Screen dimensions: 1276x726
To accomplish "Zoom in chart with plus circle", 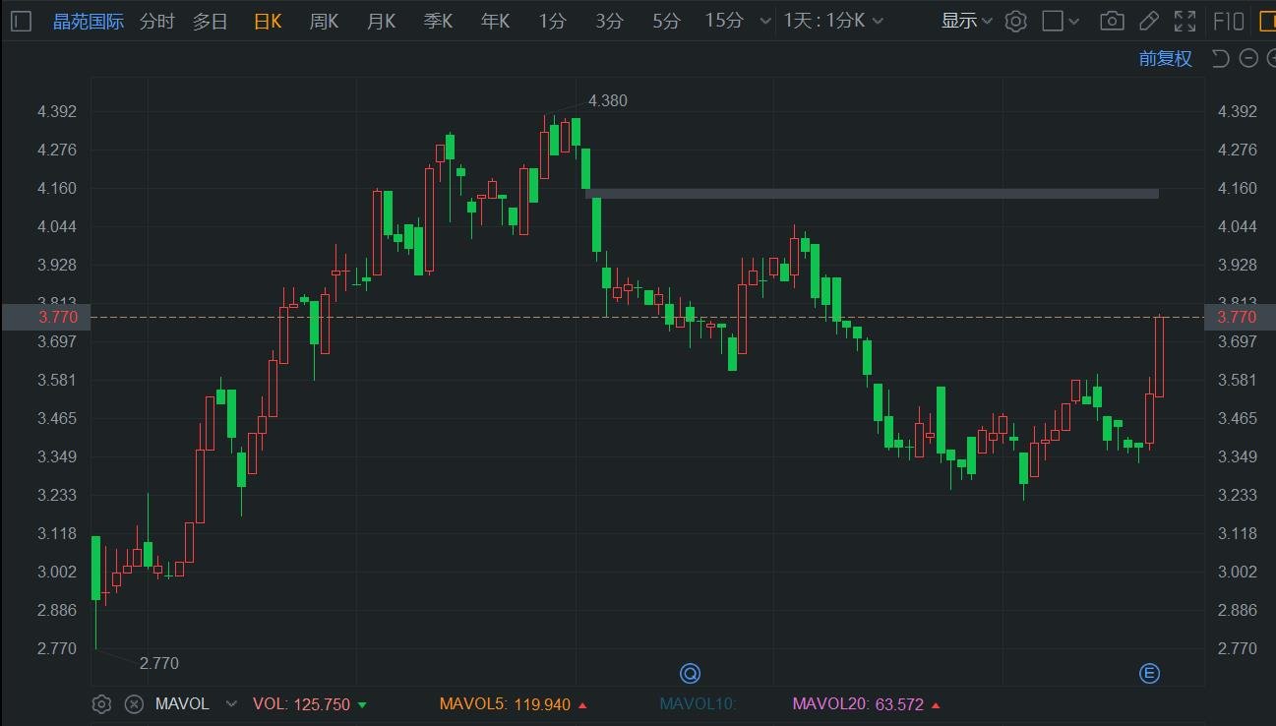I will pos(1271,58).
